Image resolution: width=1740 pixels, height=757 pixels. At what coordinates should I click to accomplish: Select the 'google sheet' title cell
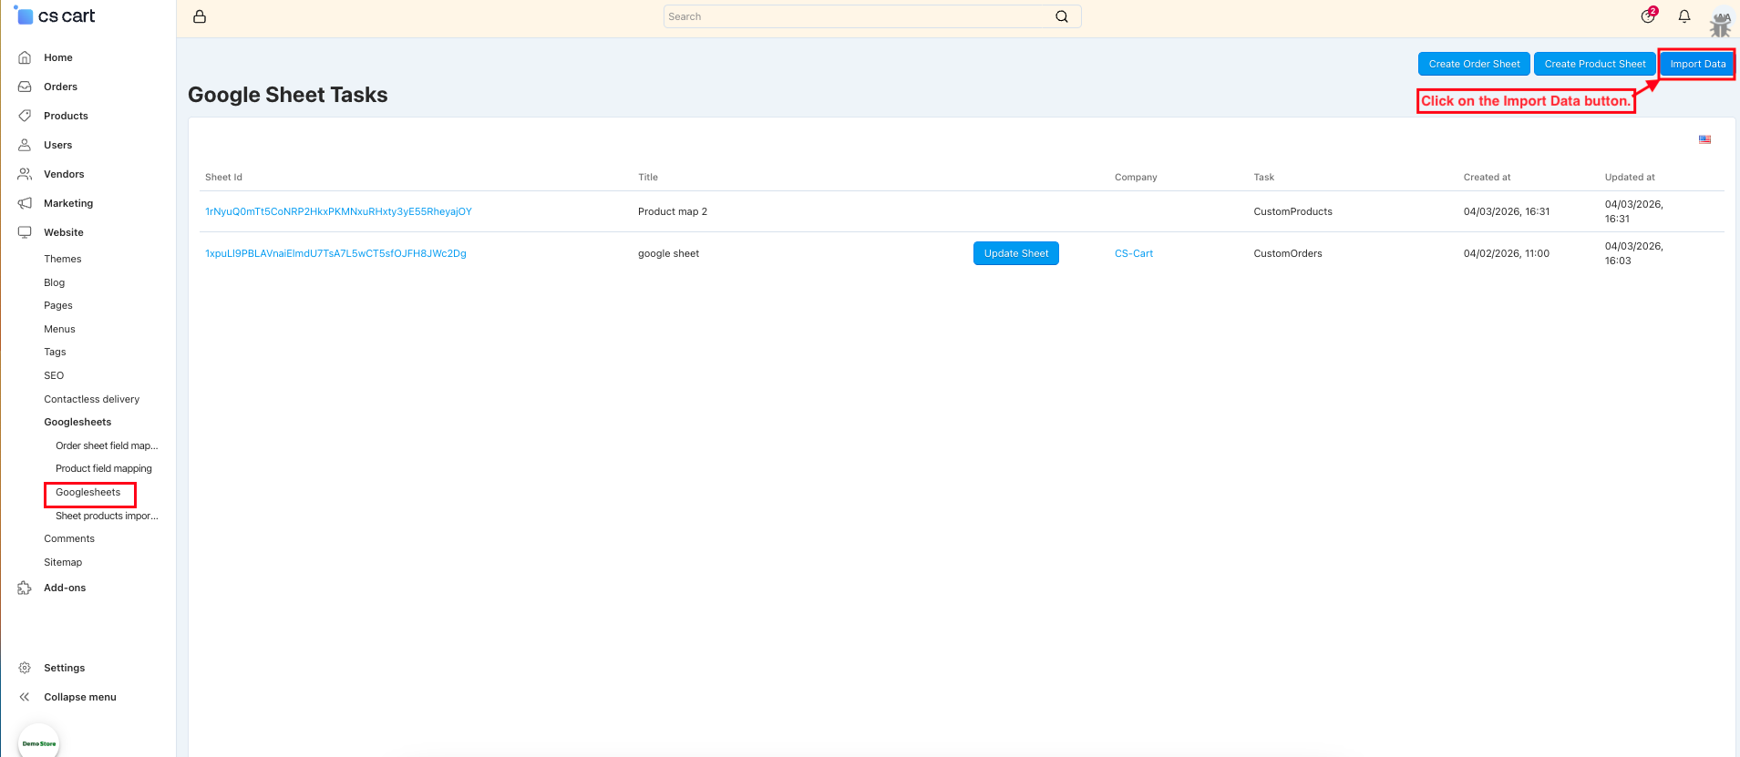point(668,253)
